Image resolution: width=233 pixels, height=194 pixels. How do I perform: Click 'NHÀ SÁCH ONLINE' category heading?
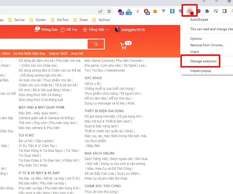tap(100, 153)
